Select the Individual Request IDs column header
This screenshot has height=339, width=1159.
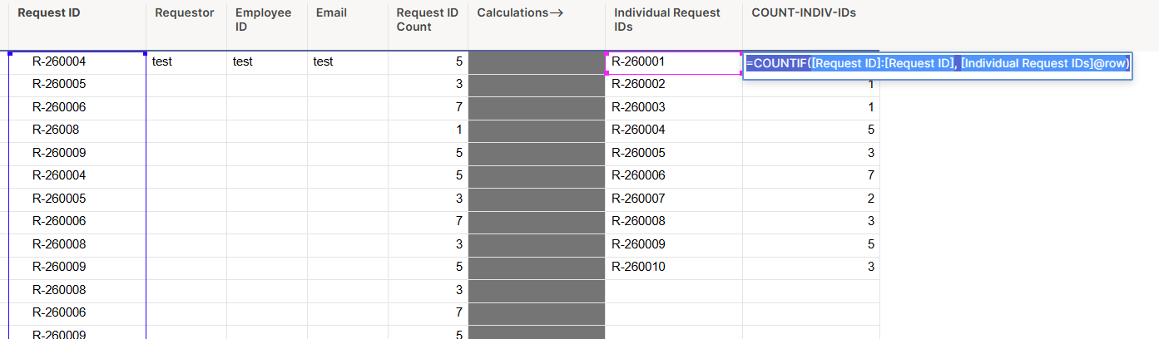(x=674, y=26)
